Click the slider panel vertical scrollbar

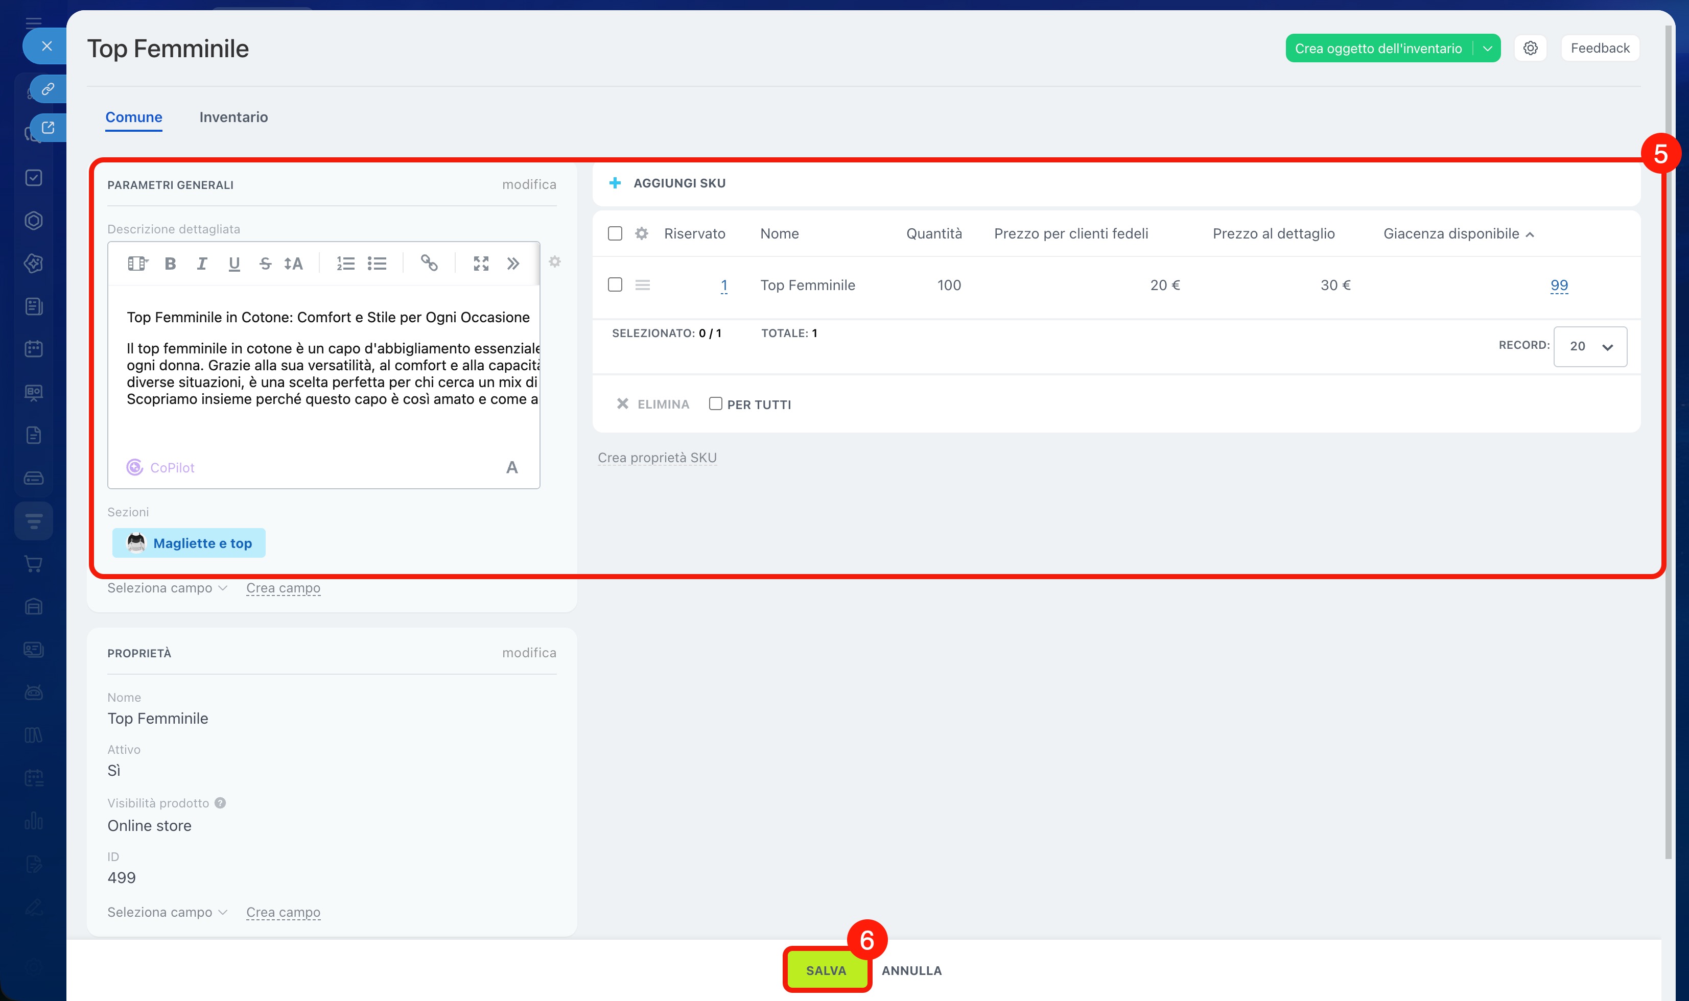click(x=1669, y=442)
